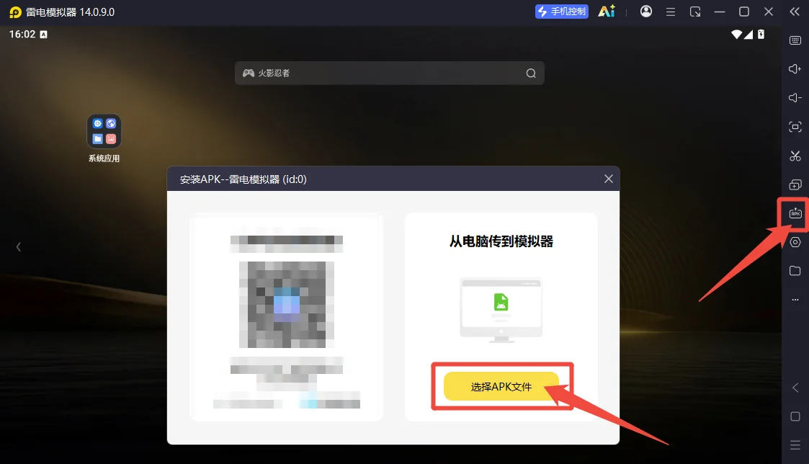Screen dimensions: 809x464
Task: Click the 从电脑传到模拟器 heading
Action: [501, 241]
